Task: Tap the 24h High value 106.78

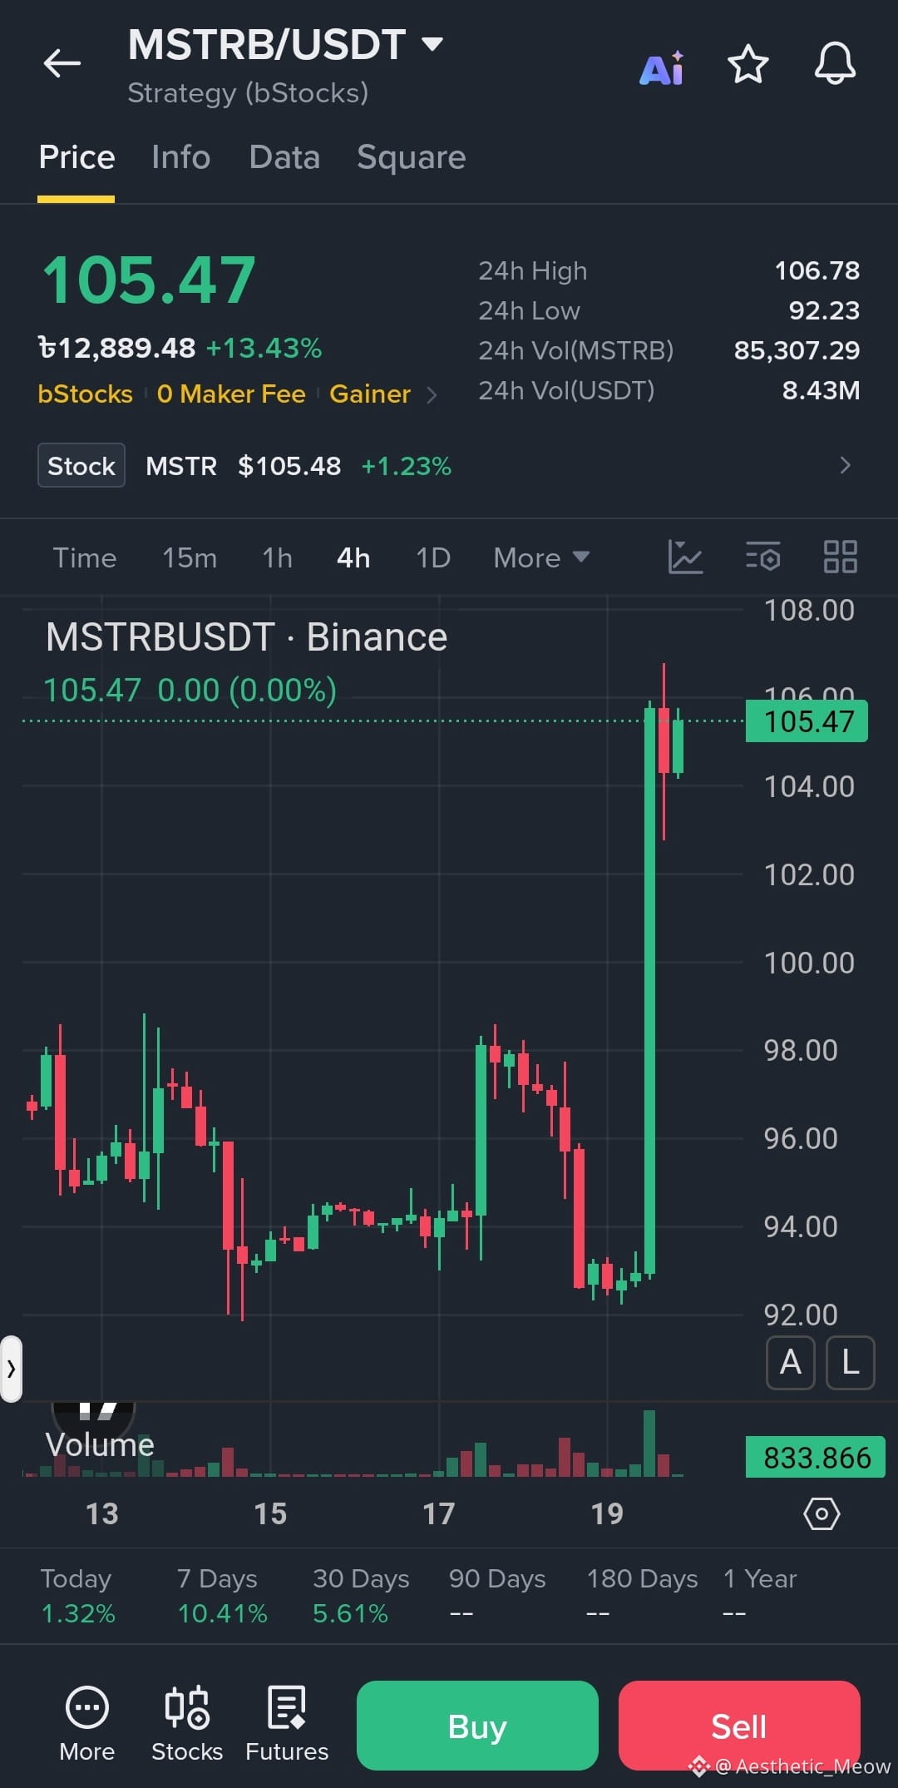Action: [x=817, y=270]
